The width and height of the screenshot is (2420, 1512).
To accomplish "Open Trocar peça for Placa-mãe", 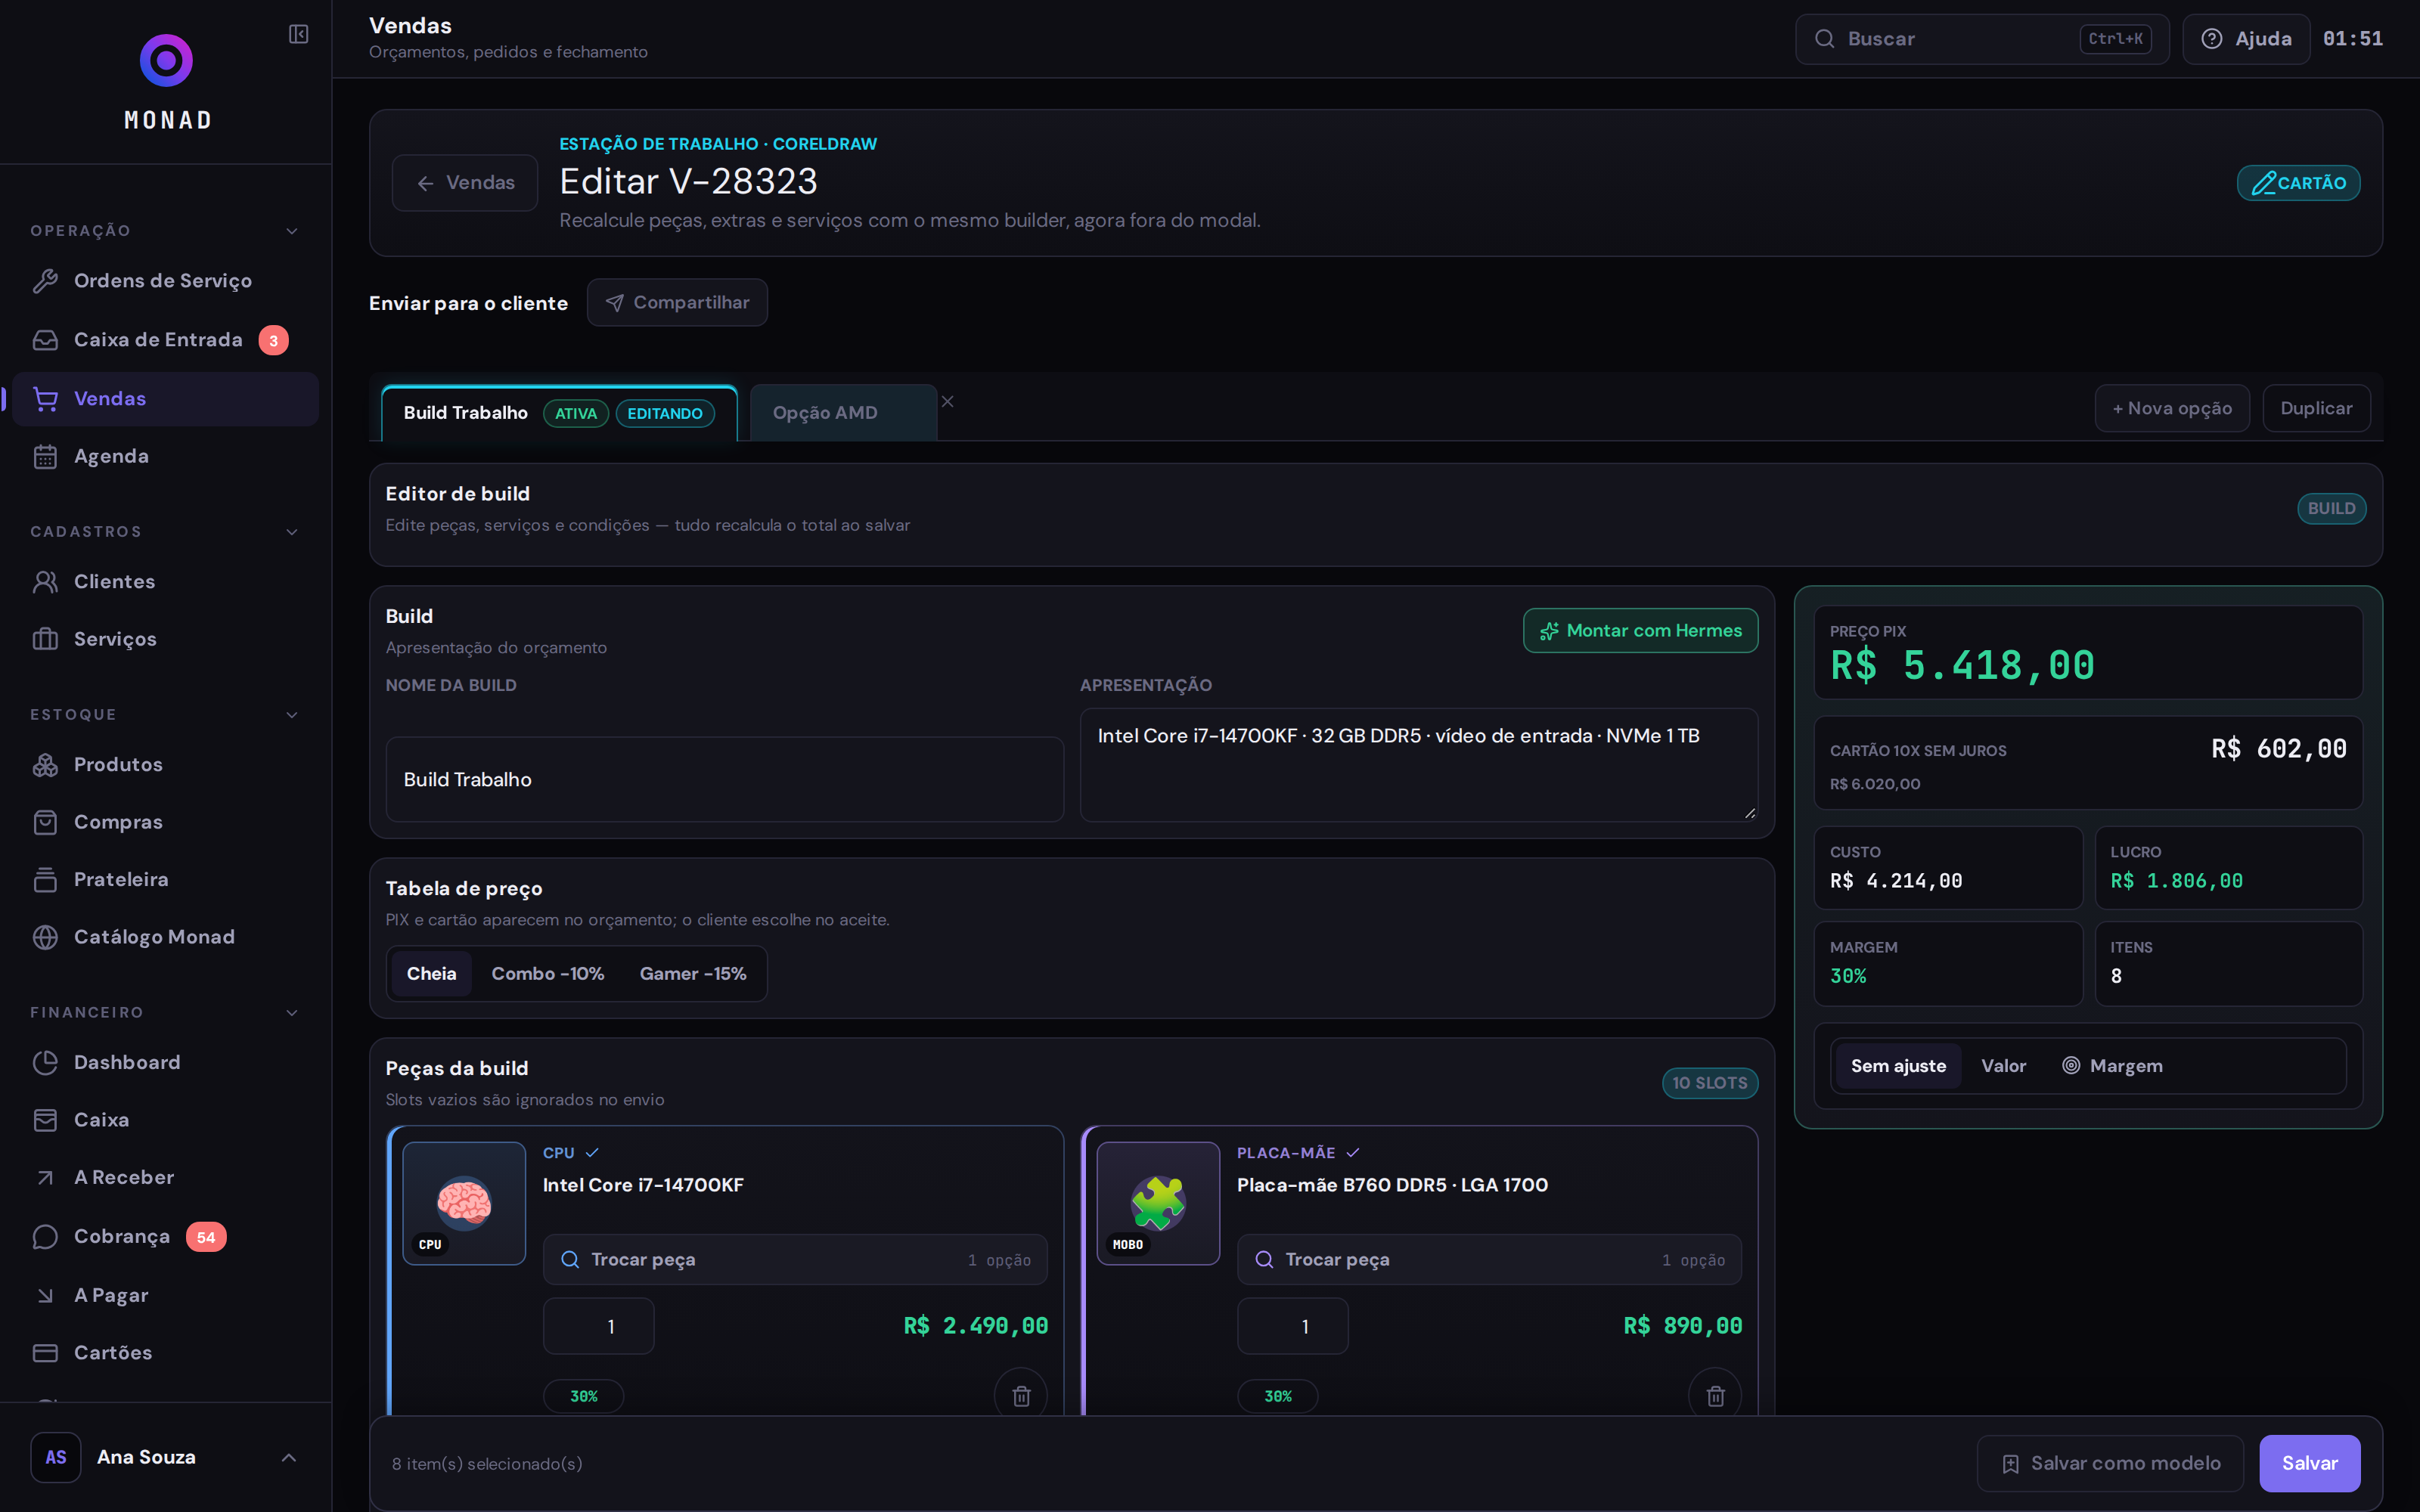I will point(1489,1260).
